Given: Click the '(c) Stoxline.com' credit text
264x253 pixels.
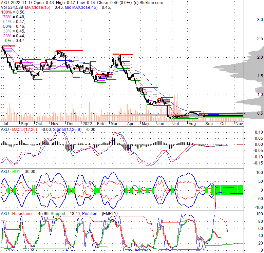Looking at the screenshot, I should (148, 3).
